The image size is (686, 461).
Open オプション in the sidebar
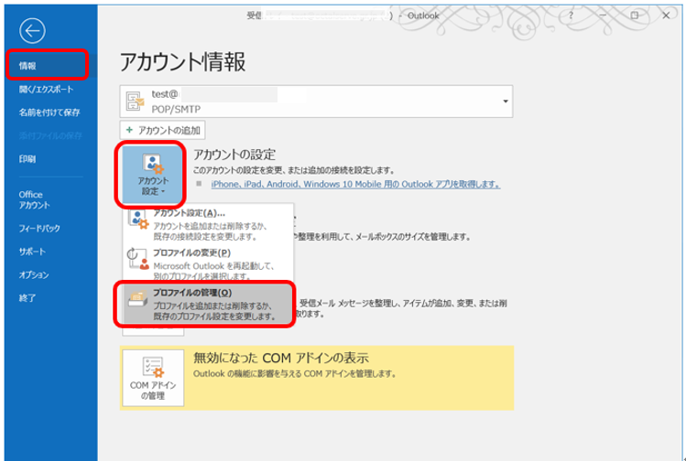point(34,274)
